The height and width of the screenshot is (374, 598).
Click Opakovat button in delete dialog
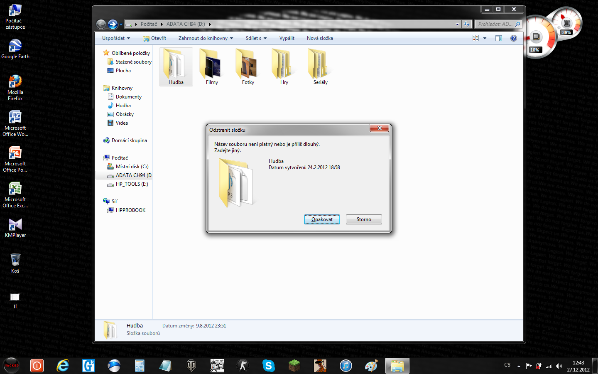pos(322,219)
